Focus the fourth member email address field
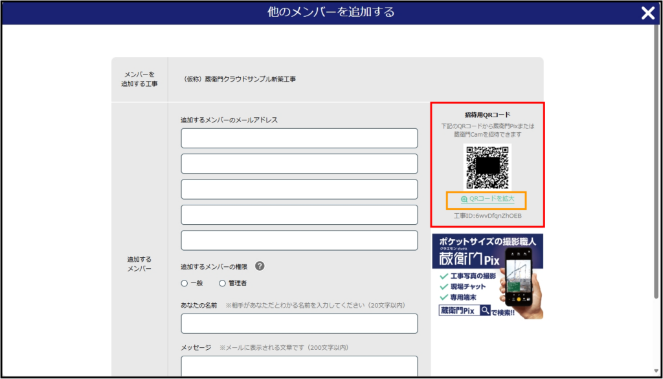The height and width of the screenshot is (379, 663). coord(299,215)
